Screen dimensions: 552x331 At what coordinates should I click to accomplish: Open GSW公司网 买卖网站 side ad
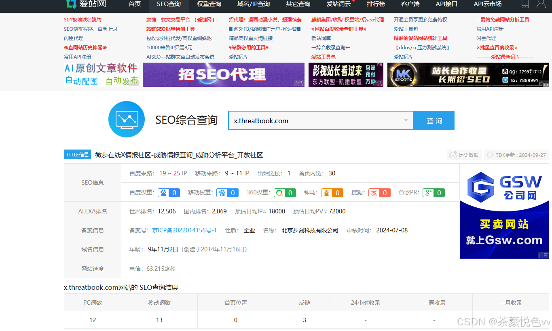pyautogui.click(x=504, y=211)
